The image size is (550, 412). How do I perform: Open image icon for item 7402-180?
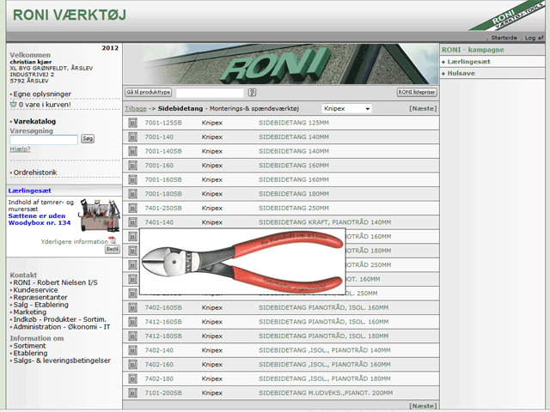(x=132, y=379)
